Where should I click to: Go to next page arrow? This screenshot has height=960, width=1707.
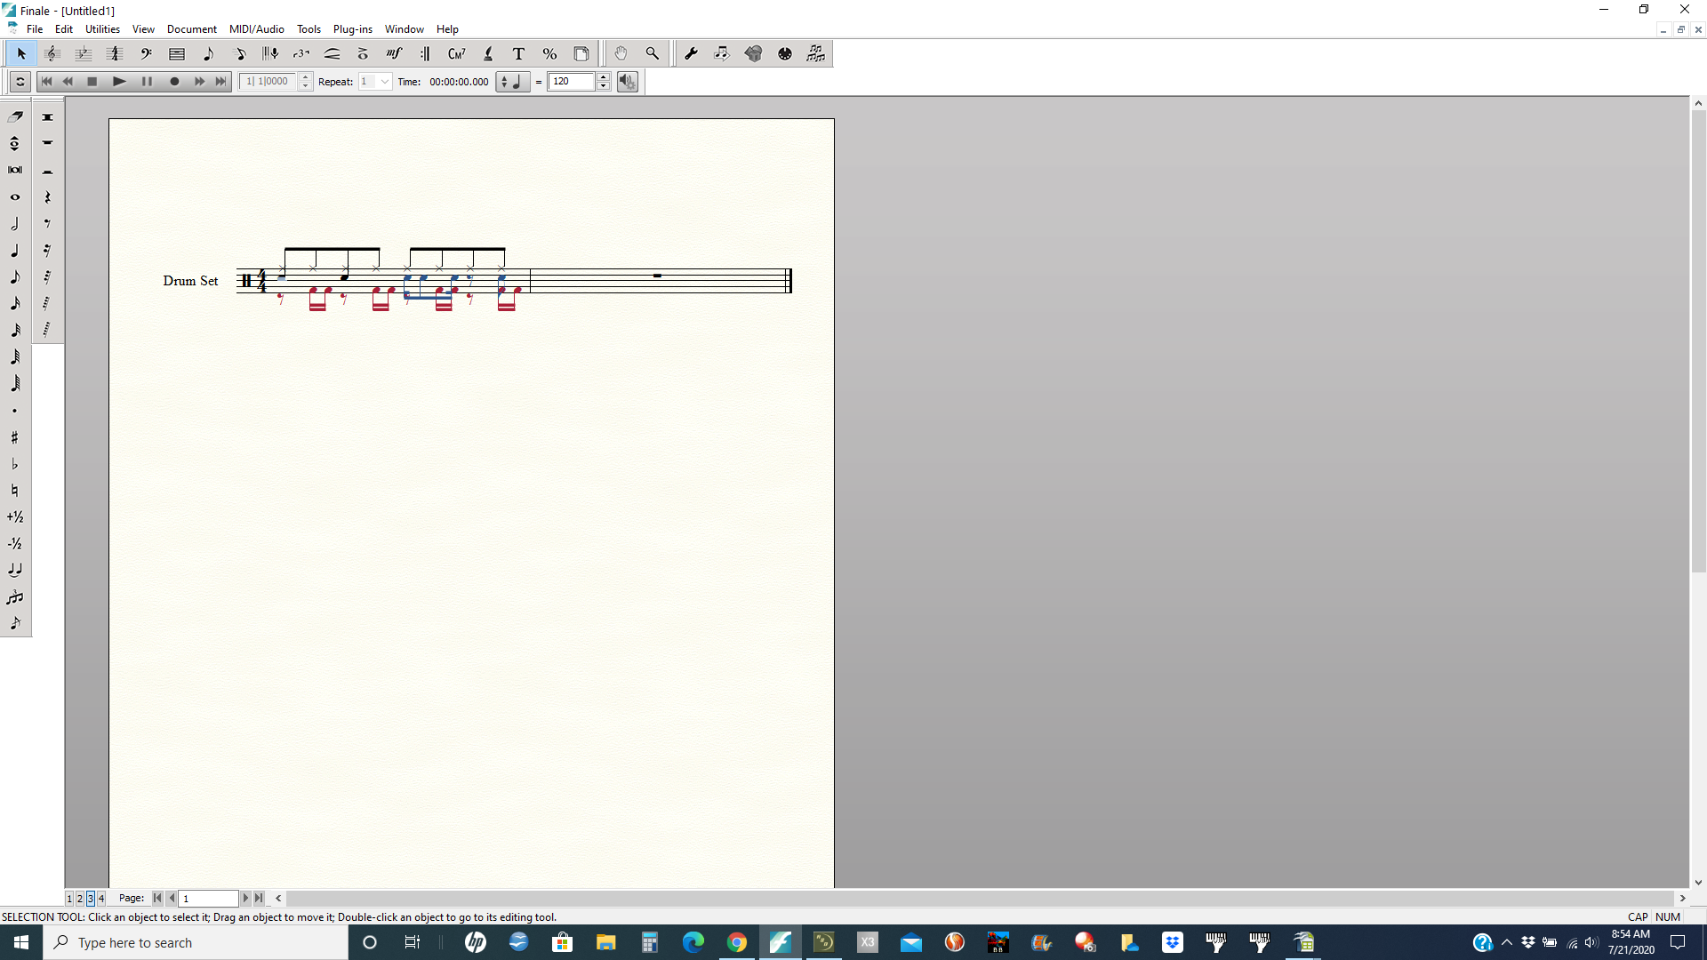click(245, 899)
